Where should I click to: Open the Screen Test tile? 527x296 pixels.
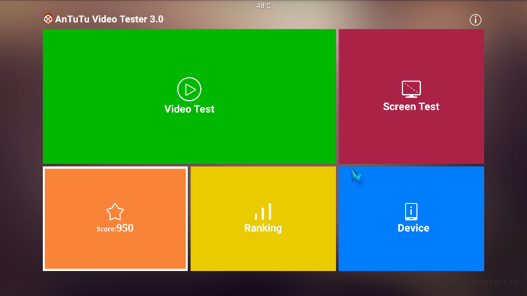[x=411, y=96]
